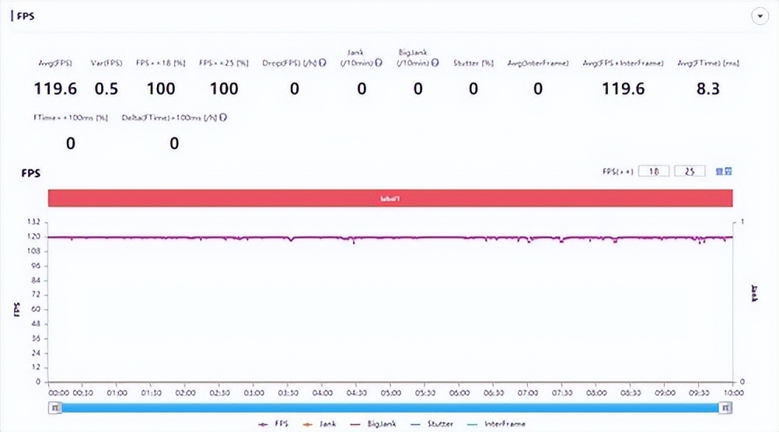The image size is (779, 432).
Task: Toggle the BigJank series in the legend
Action: [374, 424]
